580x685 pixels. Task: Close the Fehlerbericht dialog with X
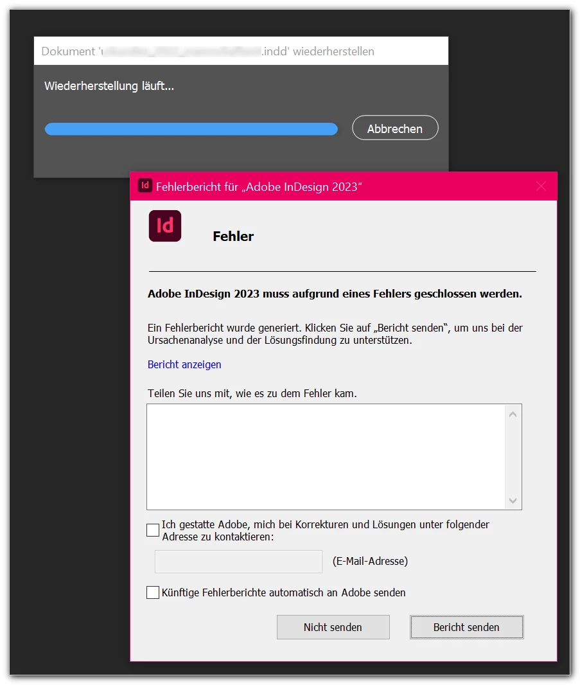541,186
